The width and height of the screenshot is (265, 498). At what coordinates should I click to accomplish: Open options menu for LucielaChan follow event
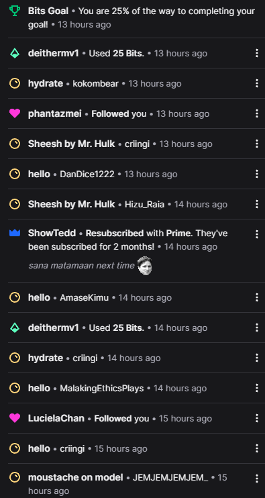pos(257,418)
